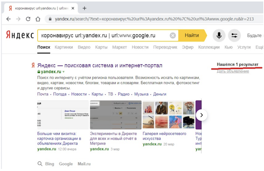Click yandex.ru source under Эксперименты в Директе

(x=99, y=149)
